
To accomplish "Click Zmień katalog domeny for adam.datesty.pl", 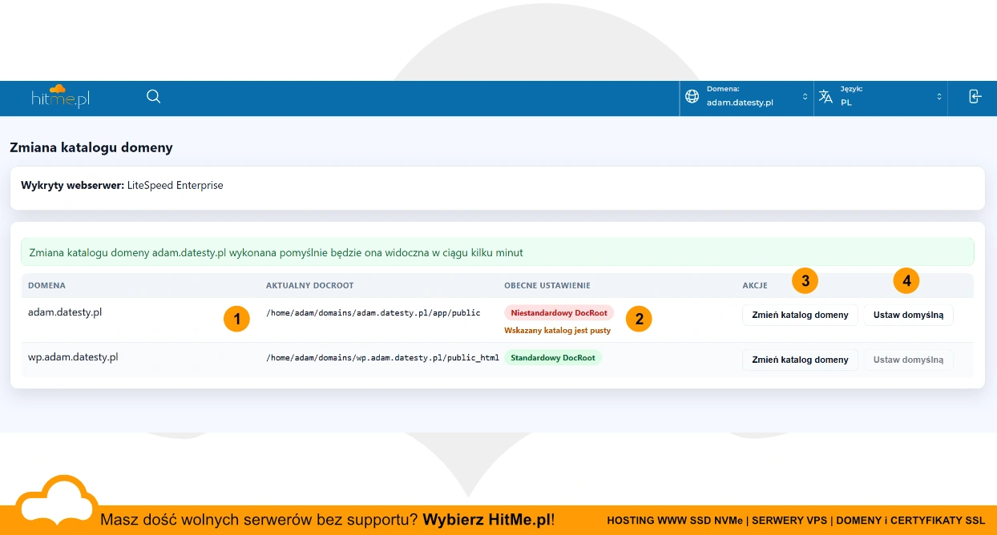I will tap(800, 315).
